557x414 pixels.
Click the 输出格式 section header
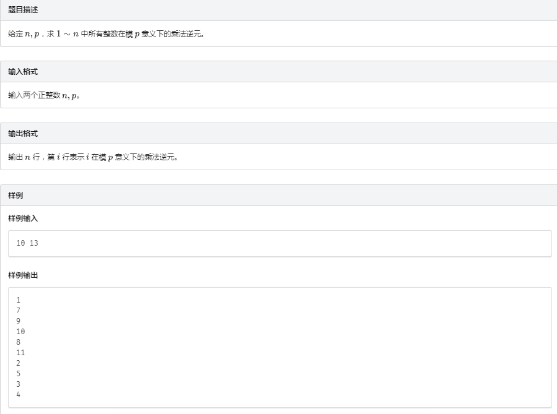(23, 134)
